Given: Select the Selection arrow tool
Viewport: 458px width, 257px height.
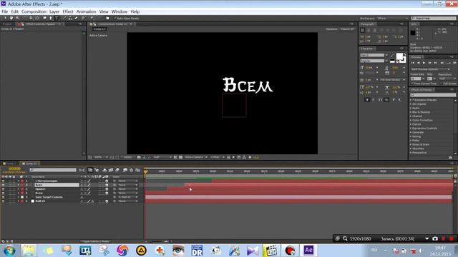Looking at the screenshot, I should point(6,18).
